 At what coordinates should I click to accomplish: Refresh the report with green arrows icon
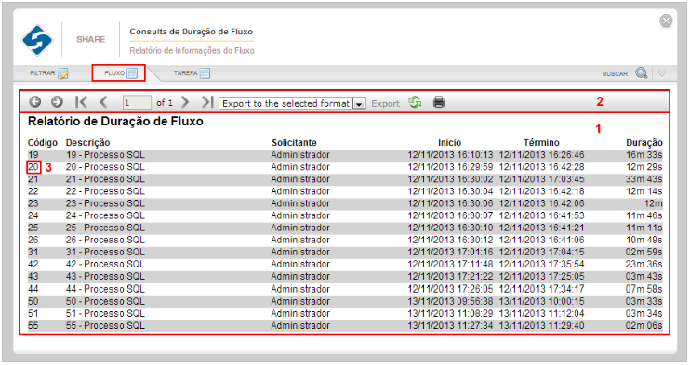pos(415,102)
